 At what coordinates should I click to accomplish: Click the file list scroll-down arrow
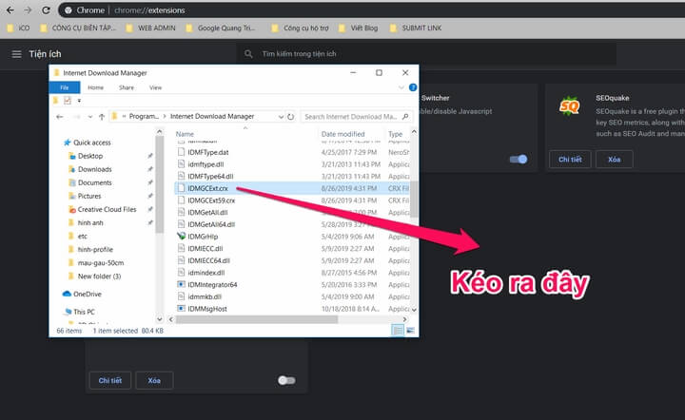coord(414,310)
